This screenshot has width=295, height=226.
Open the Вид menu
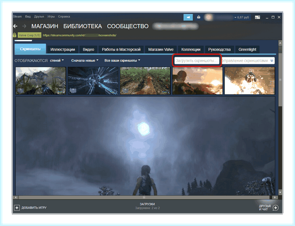tap(28, 17)
